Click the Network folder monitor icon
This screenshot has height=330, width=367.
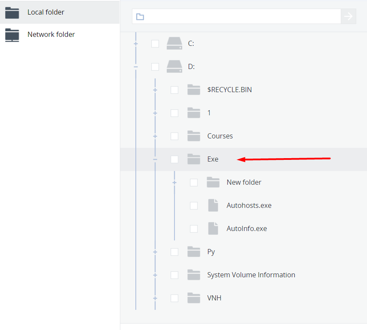pos(12,35)
